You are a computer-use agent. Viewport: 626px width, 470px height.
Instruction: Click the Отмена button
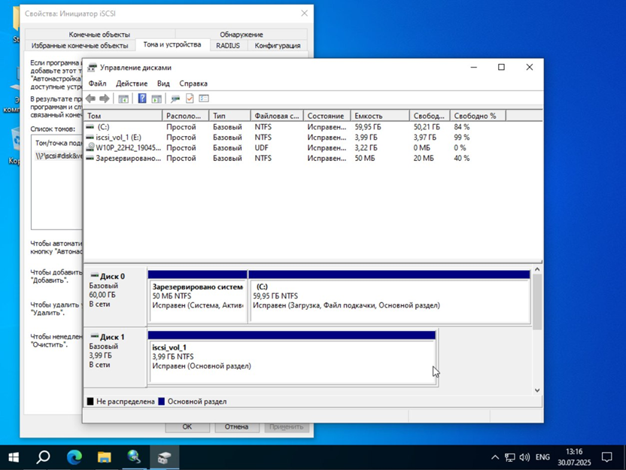(x=236, y=427)
